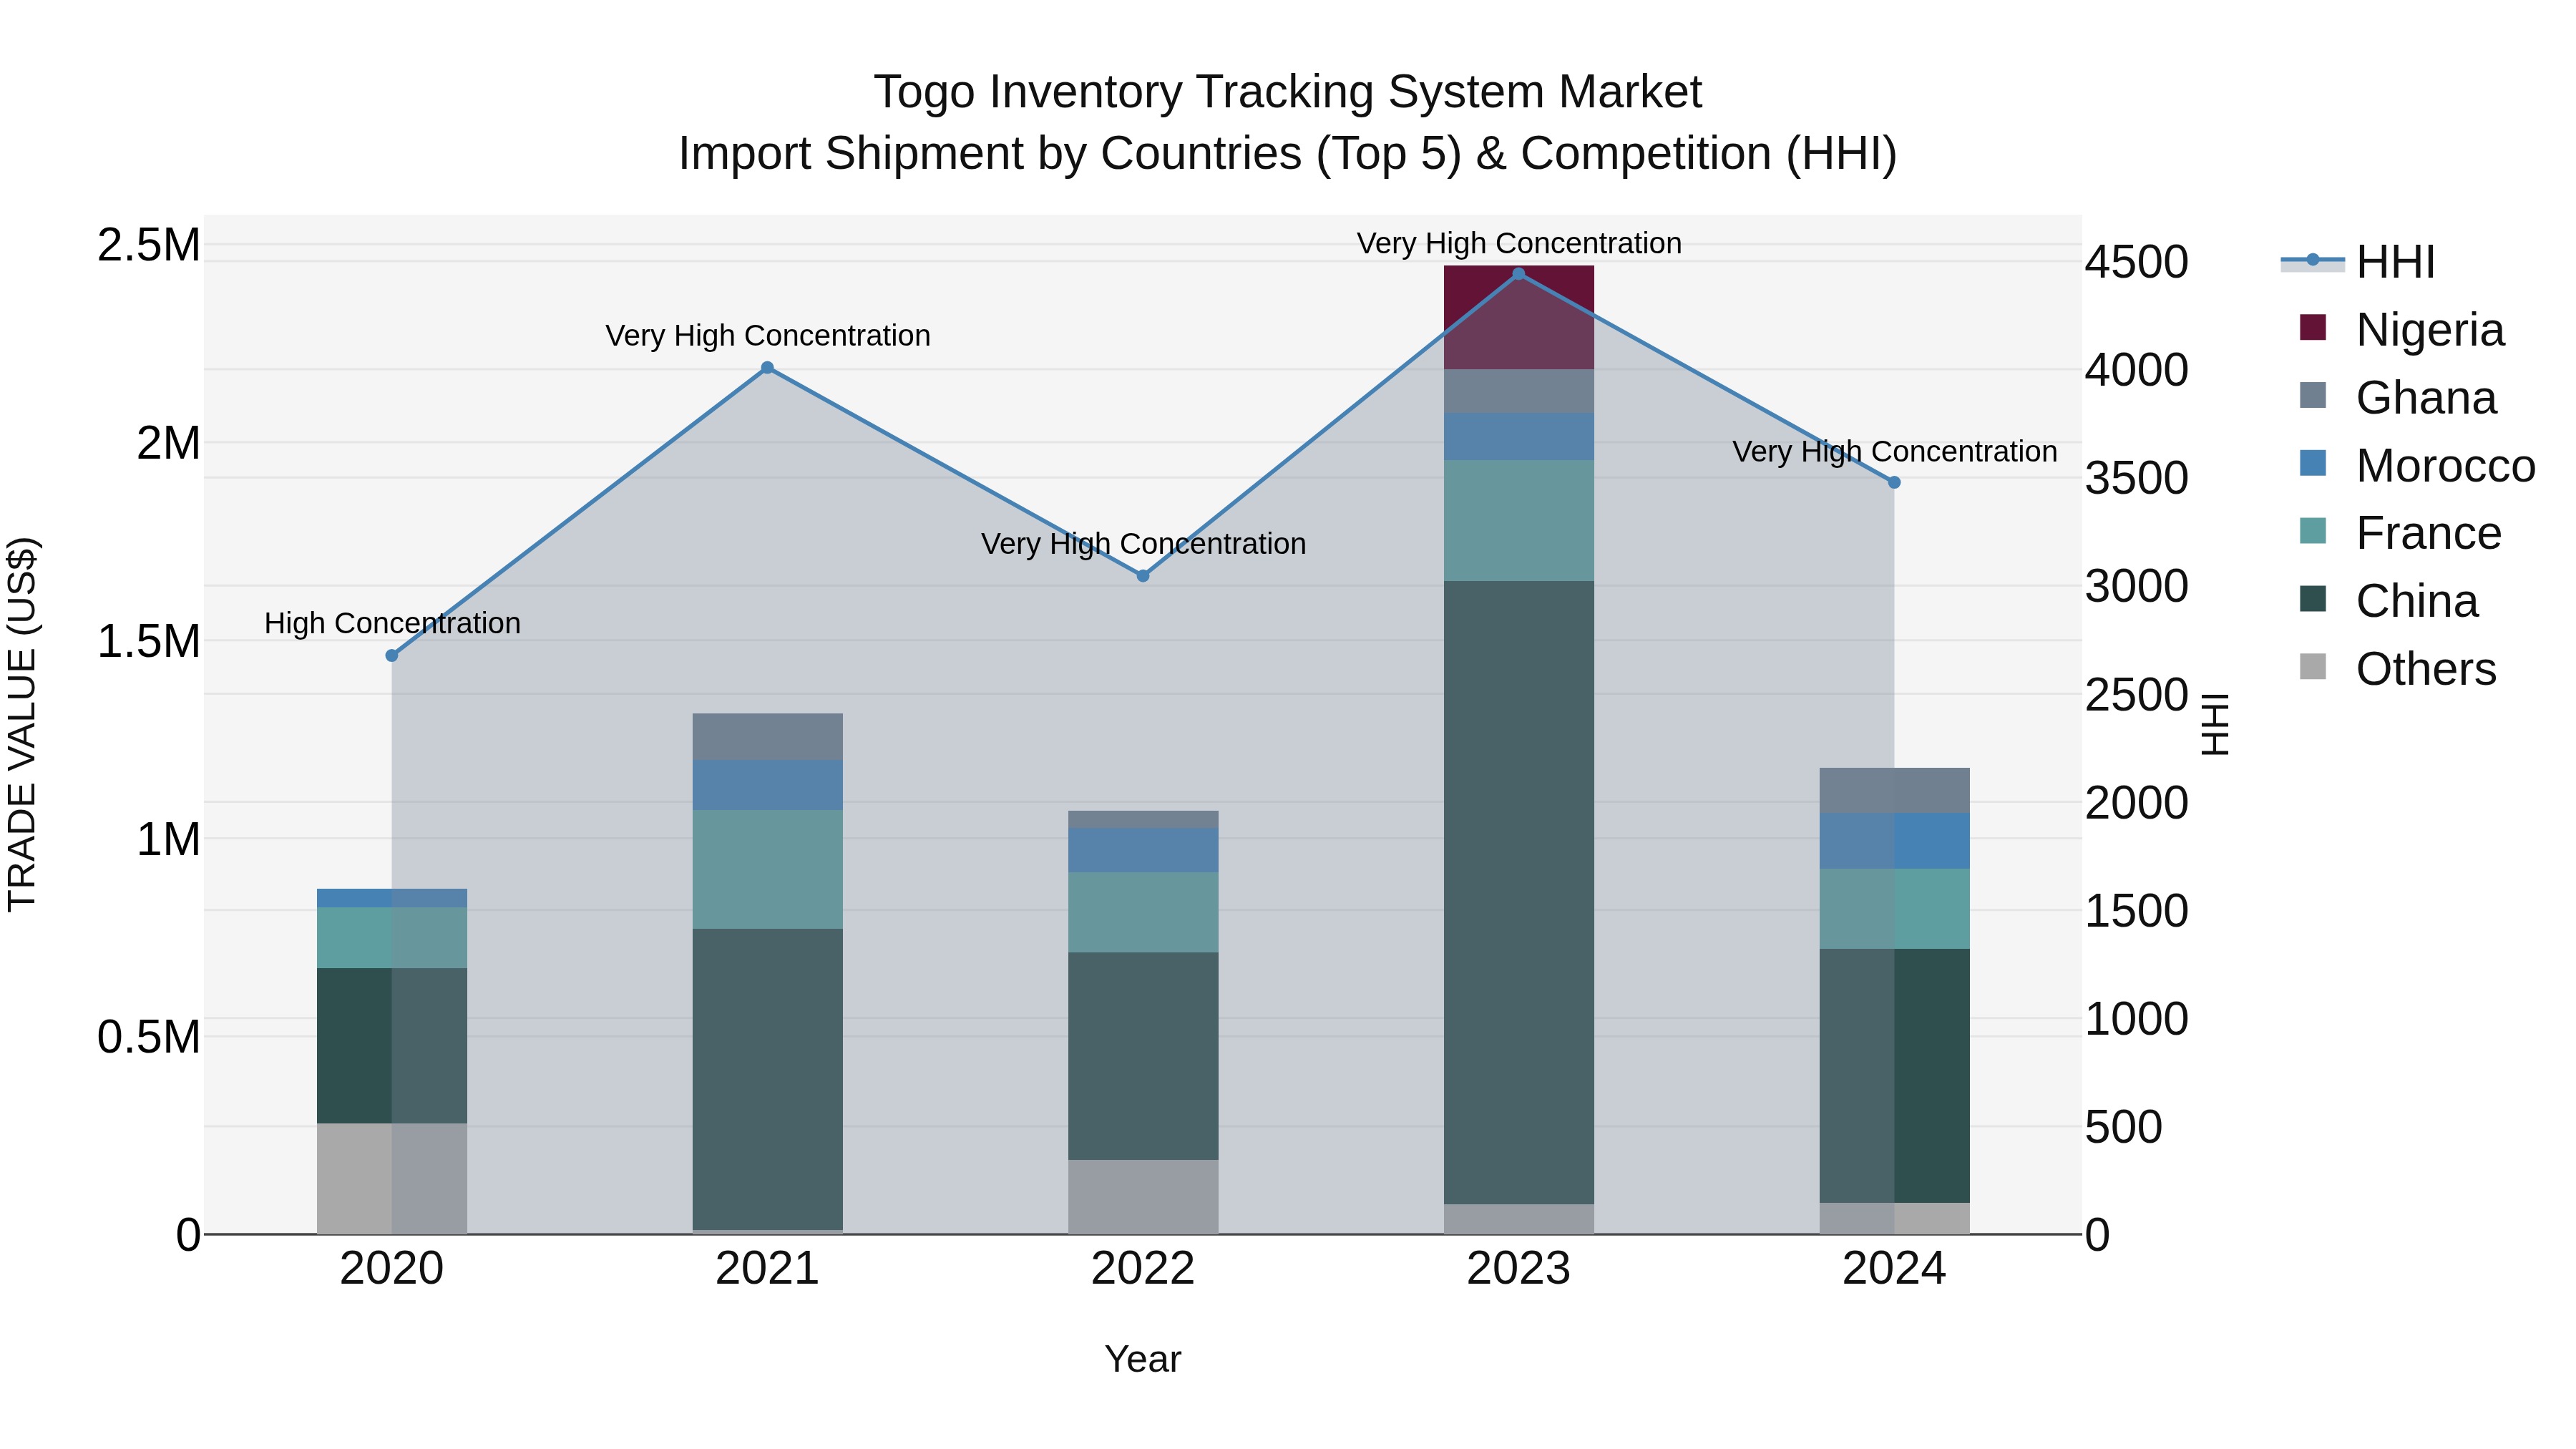Image resolution: width=2576 pixels, height=1449 pixels.
Task: Click the HHI data point for 2022
Action: pos(1143,576)
